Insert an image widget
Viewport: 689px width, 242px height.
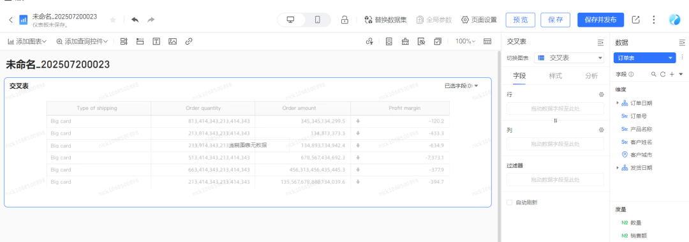(172, 42)
